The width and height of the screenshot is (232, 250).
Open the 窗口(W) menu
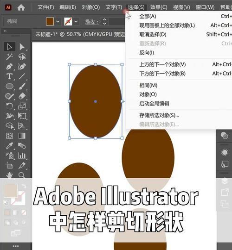[x=205, y=7]
